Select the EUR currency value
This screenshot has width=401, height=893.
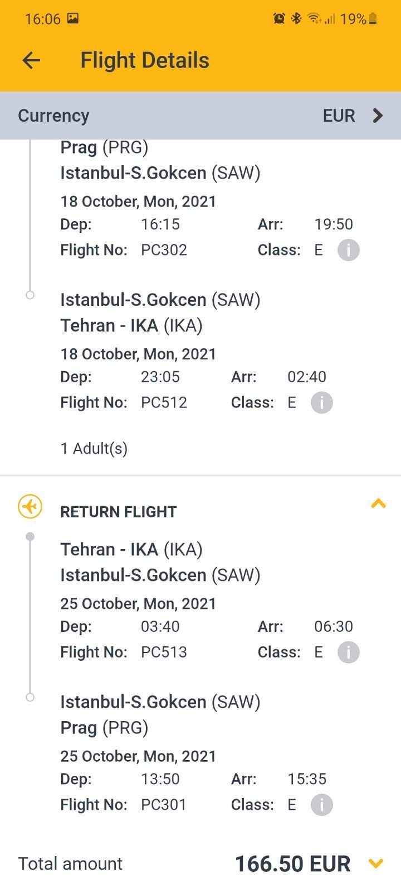pos(339,116)
